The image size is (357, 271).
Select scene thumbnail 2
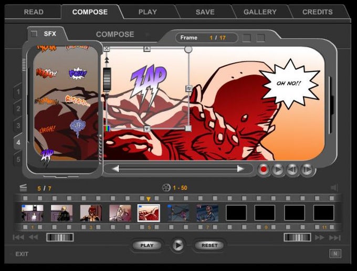click(x=62, y=213)
